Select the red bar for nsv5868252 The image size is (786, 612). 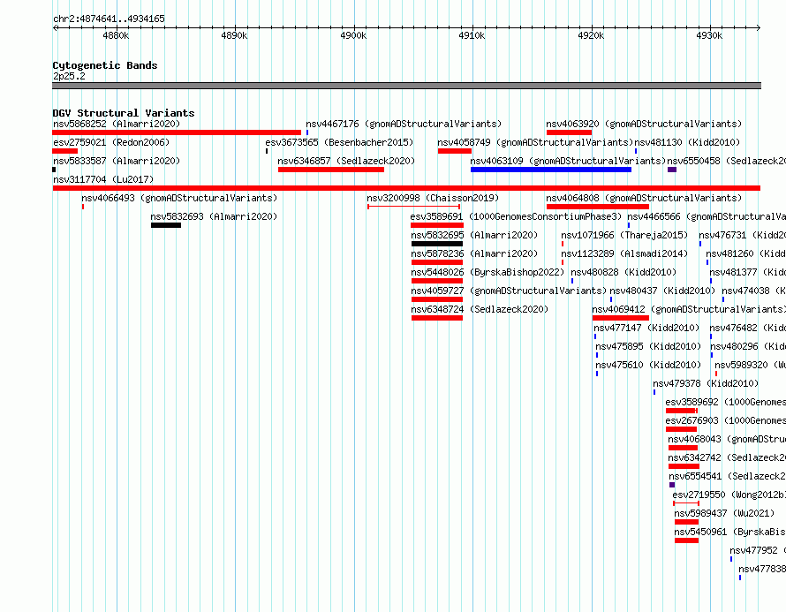click(x=177, y=132)
